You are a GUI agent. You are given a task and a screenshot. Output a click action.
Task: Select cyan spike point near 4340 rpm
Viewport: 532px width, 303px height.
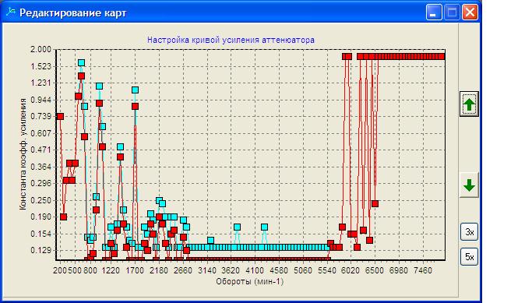(264, 227)
